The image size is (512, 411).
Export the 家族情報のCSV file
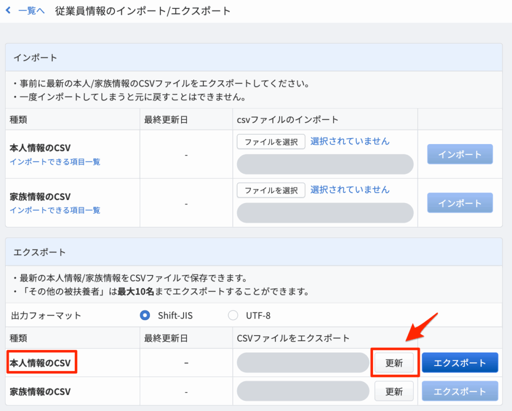[x=460, y=391]
